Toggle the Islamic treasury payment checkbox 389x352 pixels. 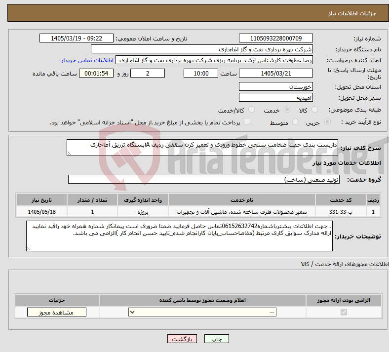[x=247, y=121]
